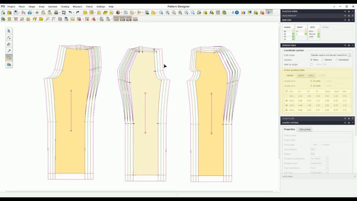Select Grade on X By table radio
Screen dimensions: 357x201
(311, 81)
